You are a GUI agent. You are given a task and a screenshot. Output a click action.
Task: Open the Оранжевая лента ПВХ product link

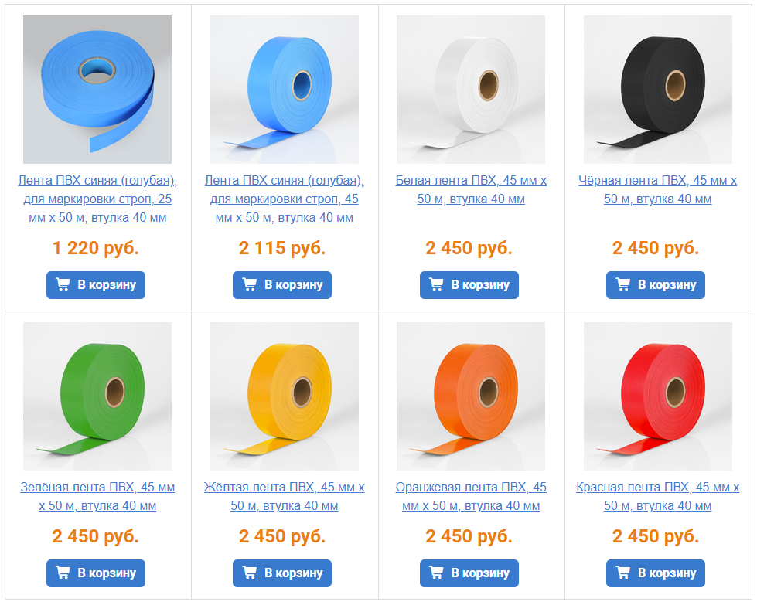[471, 497]
